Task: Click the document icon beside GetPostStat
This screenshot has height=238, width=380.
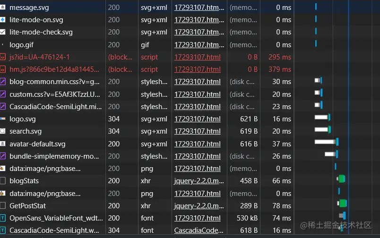Action: (x=3, y=205)
